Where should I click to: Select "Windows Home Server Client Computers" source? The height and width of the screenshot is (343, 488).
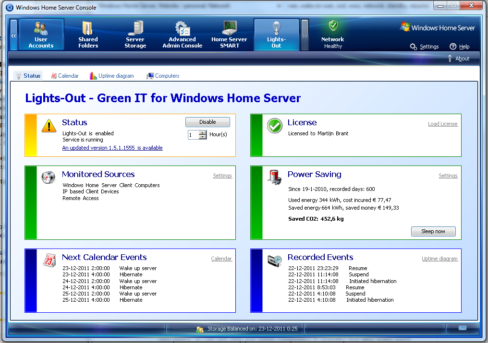(x=111, y=185)
